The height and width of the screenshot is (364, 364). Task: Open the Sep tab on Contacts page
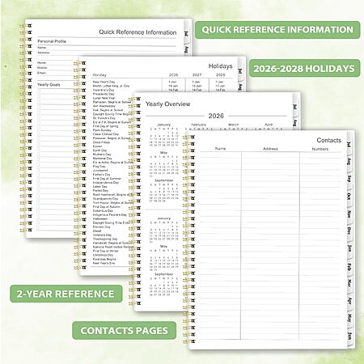coord(349,179)
